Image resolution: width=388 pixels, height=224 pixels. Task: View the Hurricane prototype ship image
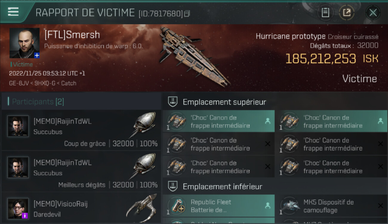tap(193, 55)
